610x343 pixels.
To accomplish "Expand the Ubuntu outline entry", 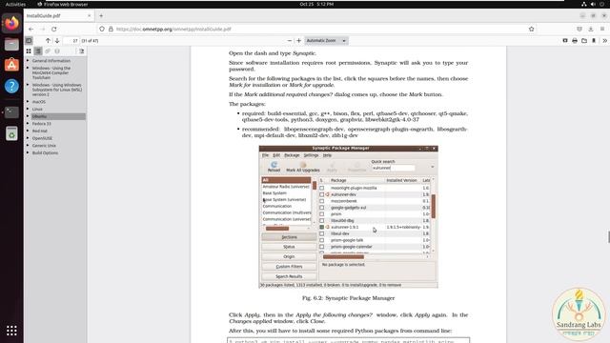I will pyautogui.click(x=28, y=116).
